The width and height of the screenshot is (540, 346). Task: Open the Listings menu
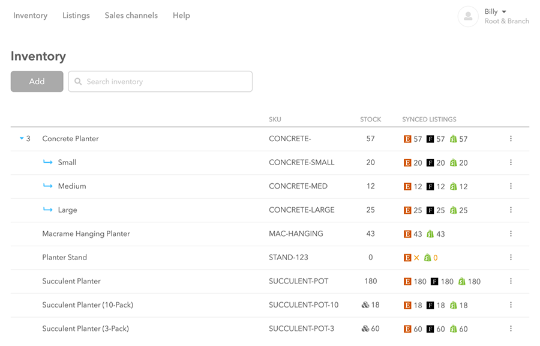[x=76, y=16]
